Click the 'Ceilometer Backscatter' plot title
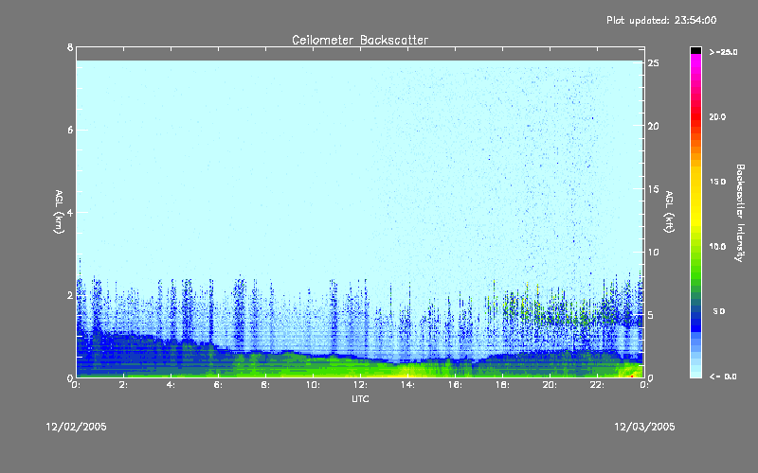This screenshot has height=473, width=758. pos(360,40)
